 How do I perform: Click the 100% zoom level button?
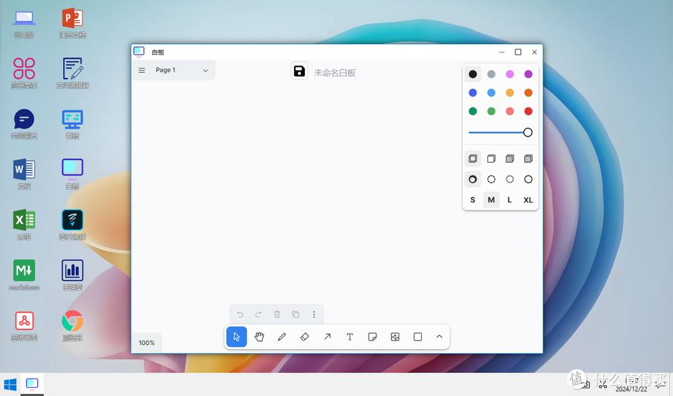pos(147,343)
